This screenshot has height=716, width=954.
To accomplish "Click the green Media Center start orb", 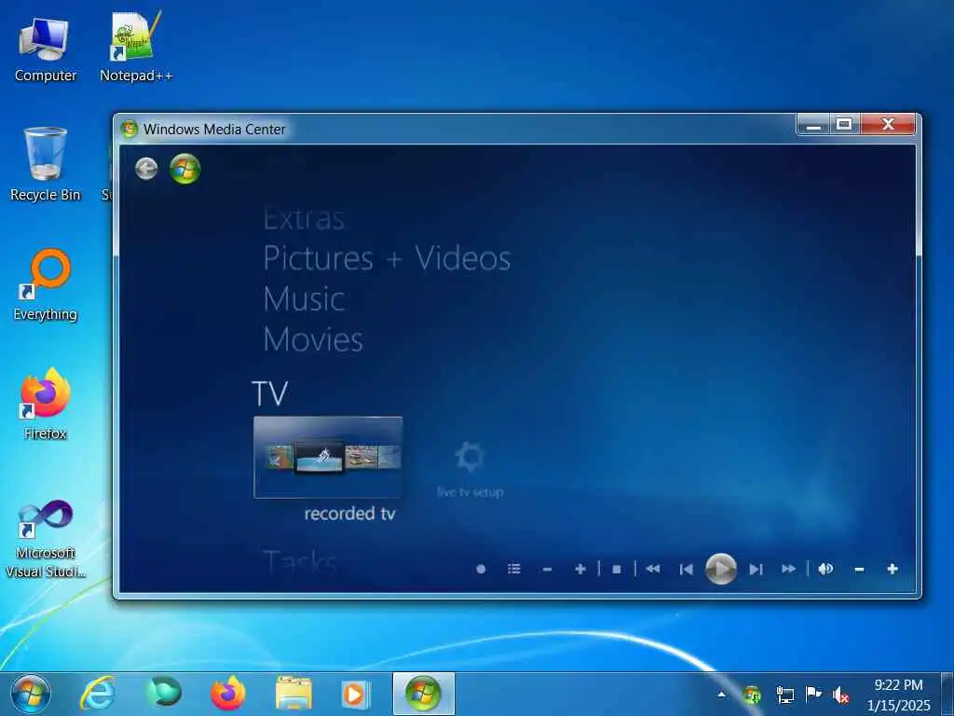I will click(x=185, y=169).
